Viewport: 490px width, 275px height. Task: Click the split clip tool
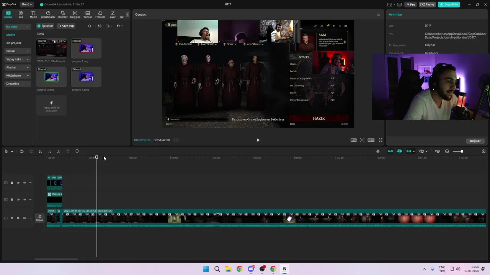tap(40, 151)
